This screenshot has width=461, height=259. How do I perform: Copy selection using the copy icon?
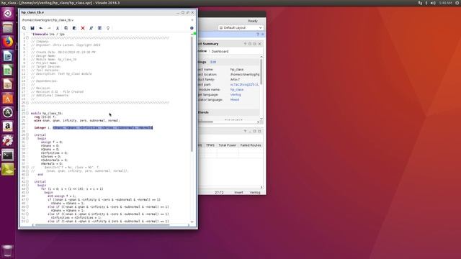(66, 28)
